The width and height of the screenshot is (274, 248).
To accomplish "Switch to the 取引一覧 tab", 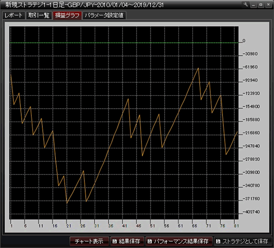I will click(39, 15).
